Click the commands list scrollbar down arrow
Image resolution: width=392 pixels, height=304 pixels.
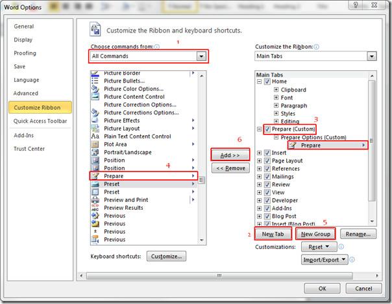click(202, 241)
